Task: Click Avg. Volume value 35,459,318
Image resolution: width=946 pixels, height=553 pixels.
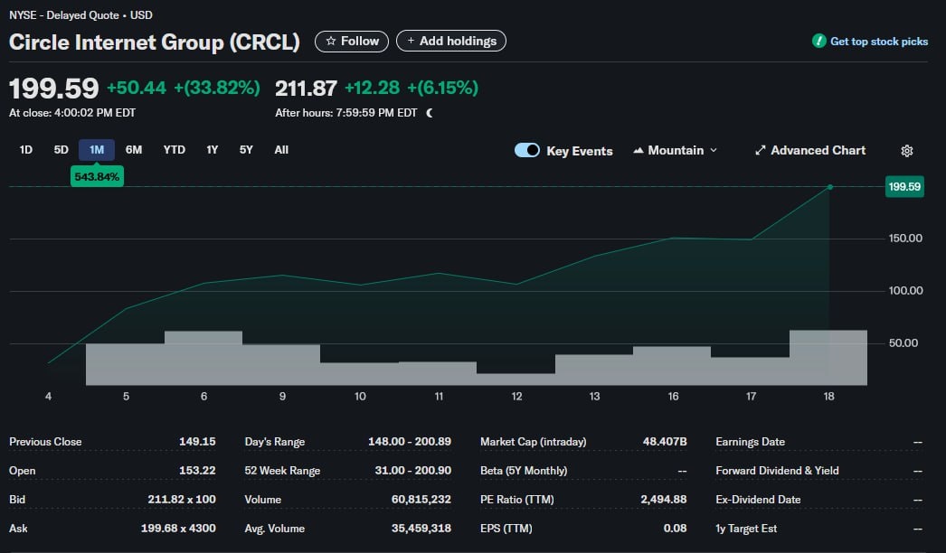Action: tap(421, 529)
